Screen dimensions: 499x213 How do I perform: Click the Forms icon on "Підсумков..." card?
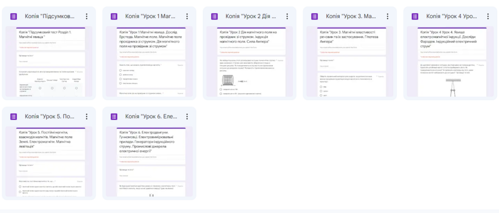(14, 16)
